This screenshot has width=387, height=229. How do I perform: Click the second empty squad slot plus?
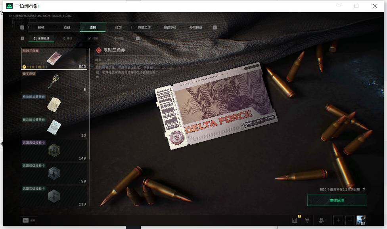click(350, 220)
